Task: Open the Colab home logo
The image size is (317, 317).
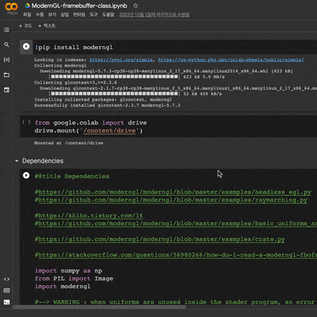Action: click(11, 7)
